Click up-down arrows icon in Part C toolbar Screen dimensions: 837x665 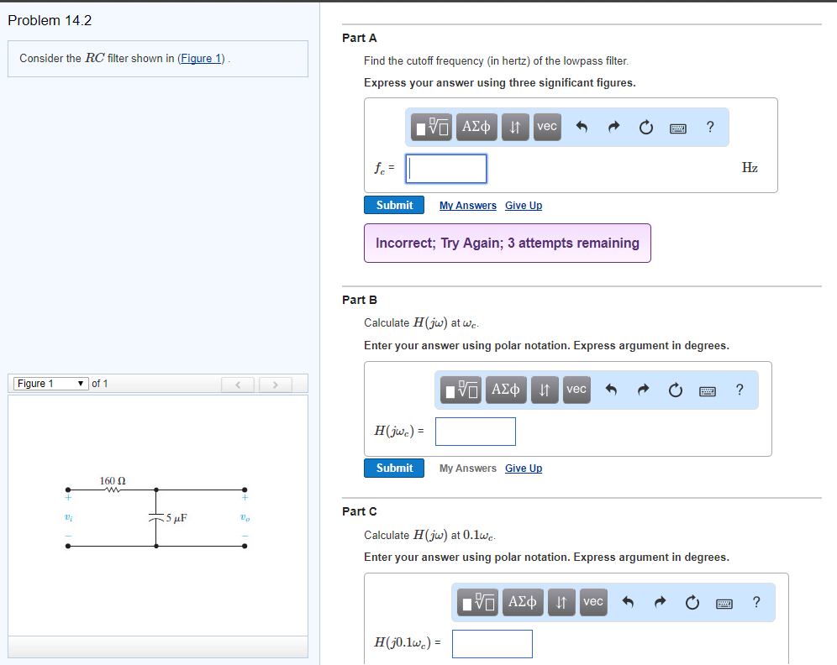click(561, 602)
